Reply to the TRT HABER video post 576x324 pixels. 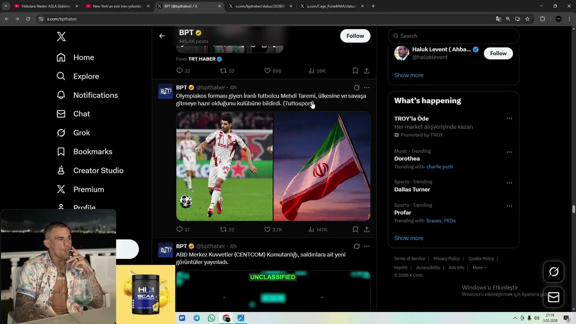coord(183,71)
